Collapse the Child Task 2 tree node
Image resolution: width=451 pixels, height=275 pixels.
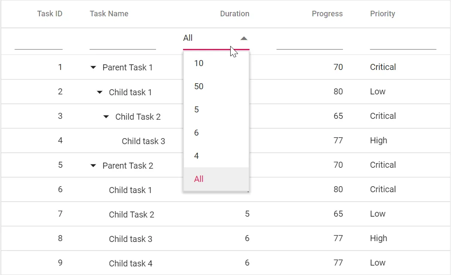coord(106,116)
